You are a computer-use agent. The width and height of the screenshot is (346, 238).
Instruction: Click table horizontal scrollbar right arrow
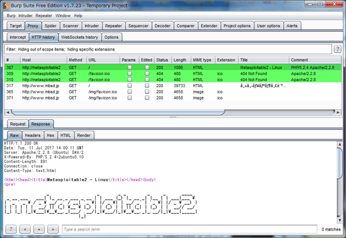click(x=338, y=112)
